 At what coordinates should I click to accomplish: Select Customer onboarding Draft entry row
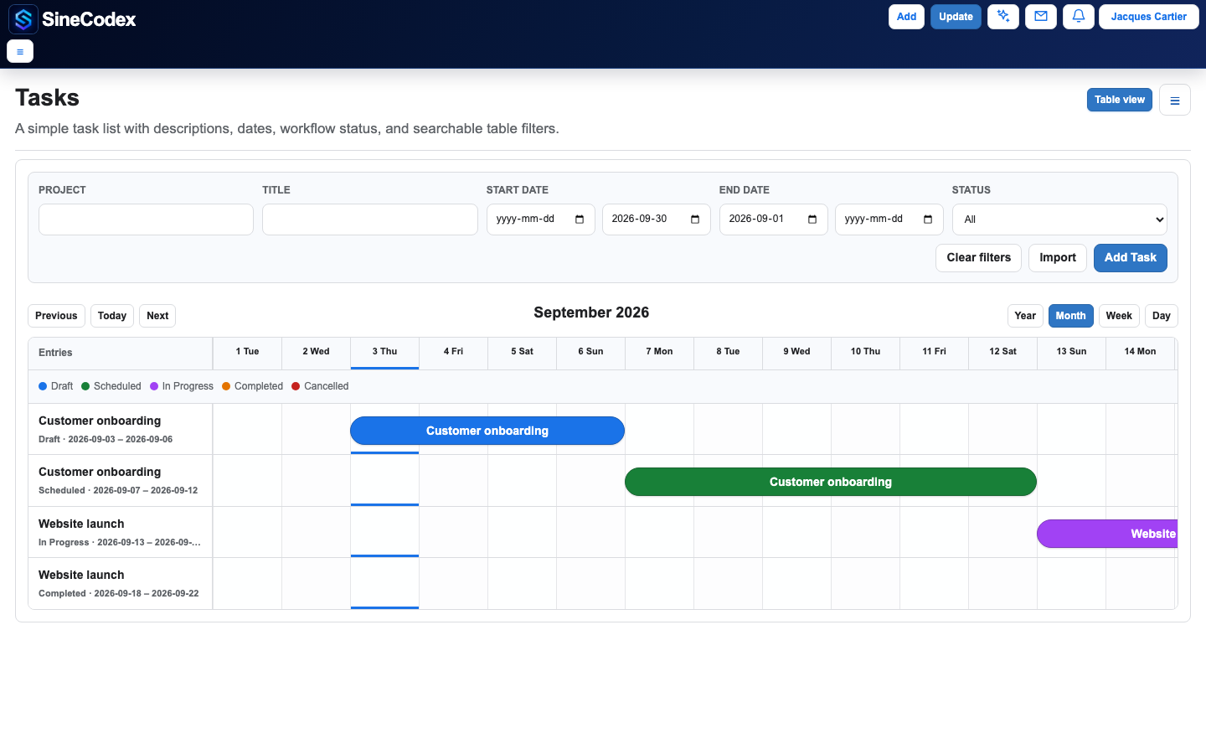(x=120, y=429)
